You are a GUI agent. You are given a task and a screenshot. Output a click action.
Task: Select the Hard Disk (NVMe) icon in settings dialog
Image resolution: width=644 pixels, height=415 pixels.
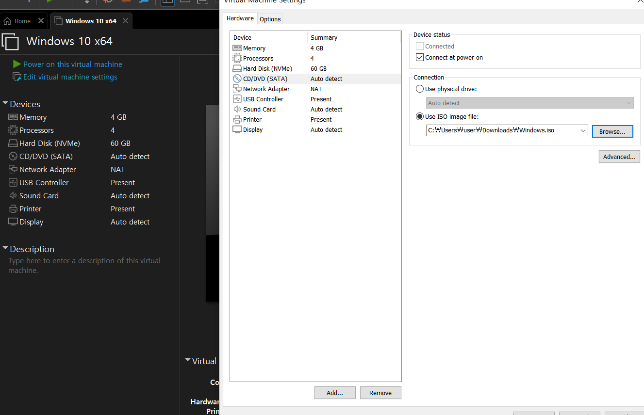(x=237, y=68)
